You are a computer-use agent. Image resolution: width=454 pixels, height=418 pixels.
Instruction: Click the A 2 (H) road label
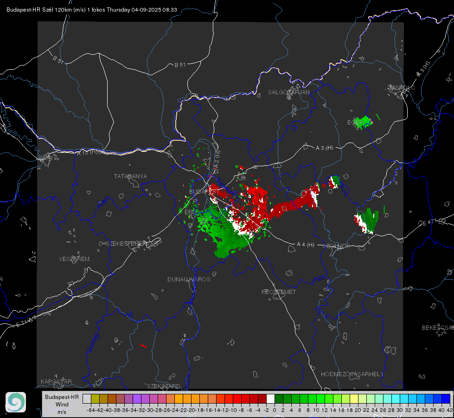point(217,159)
